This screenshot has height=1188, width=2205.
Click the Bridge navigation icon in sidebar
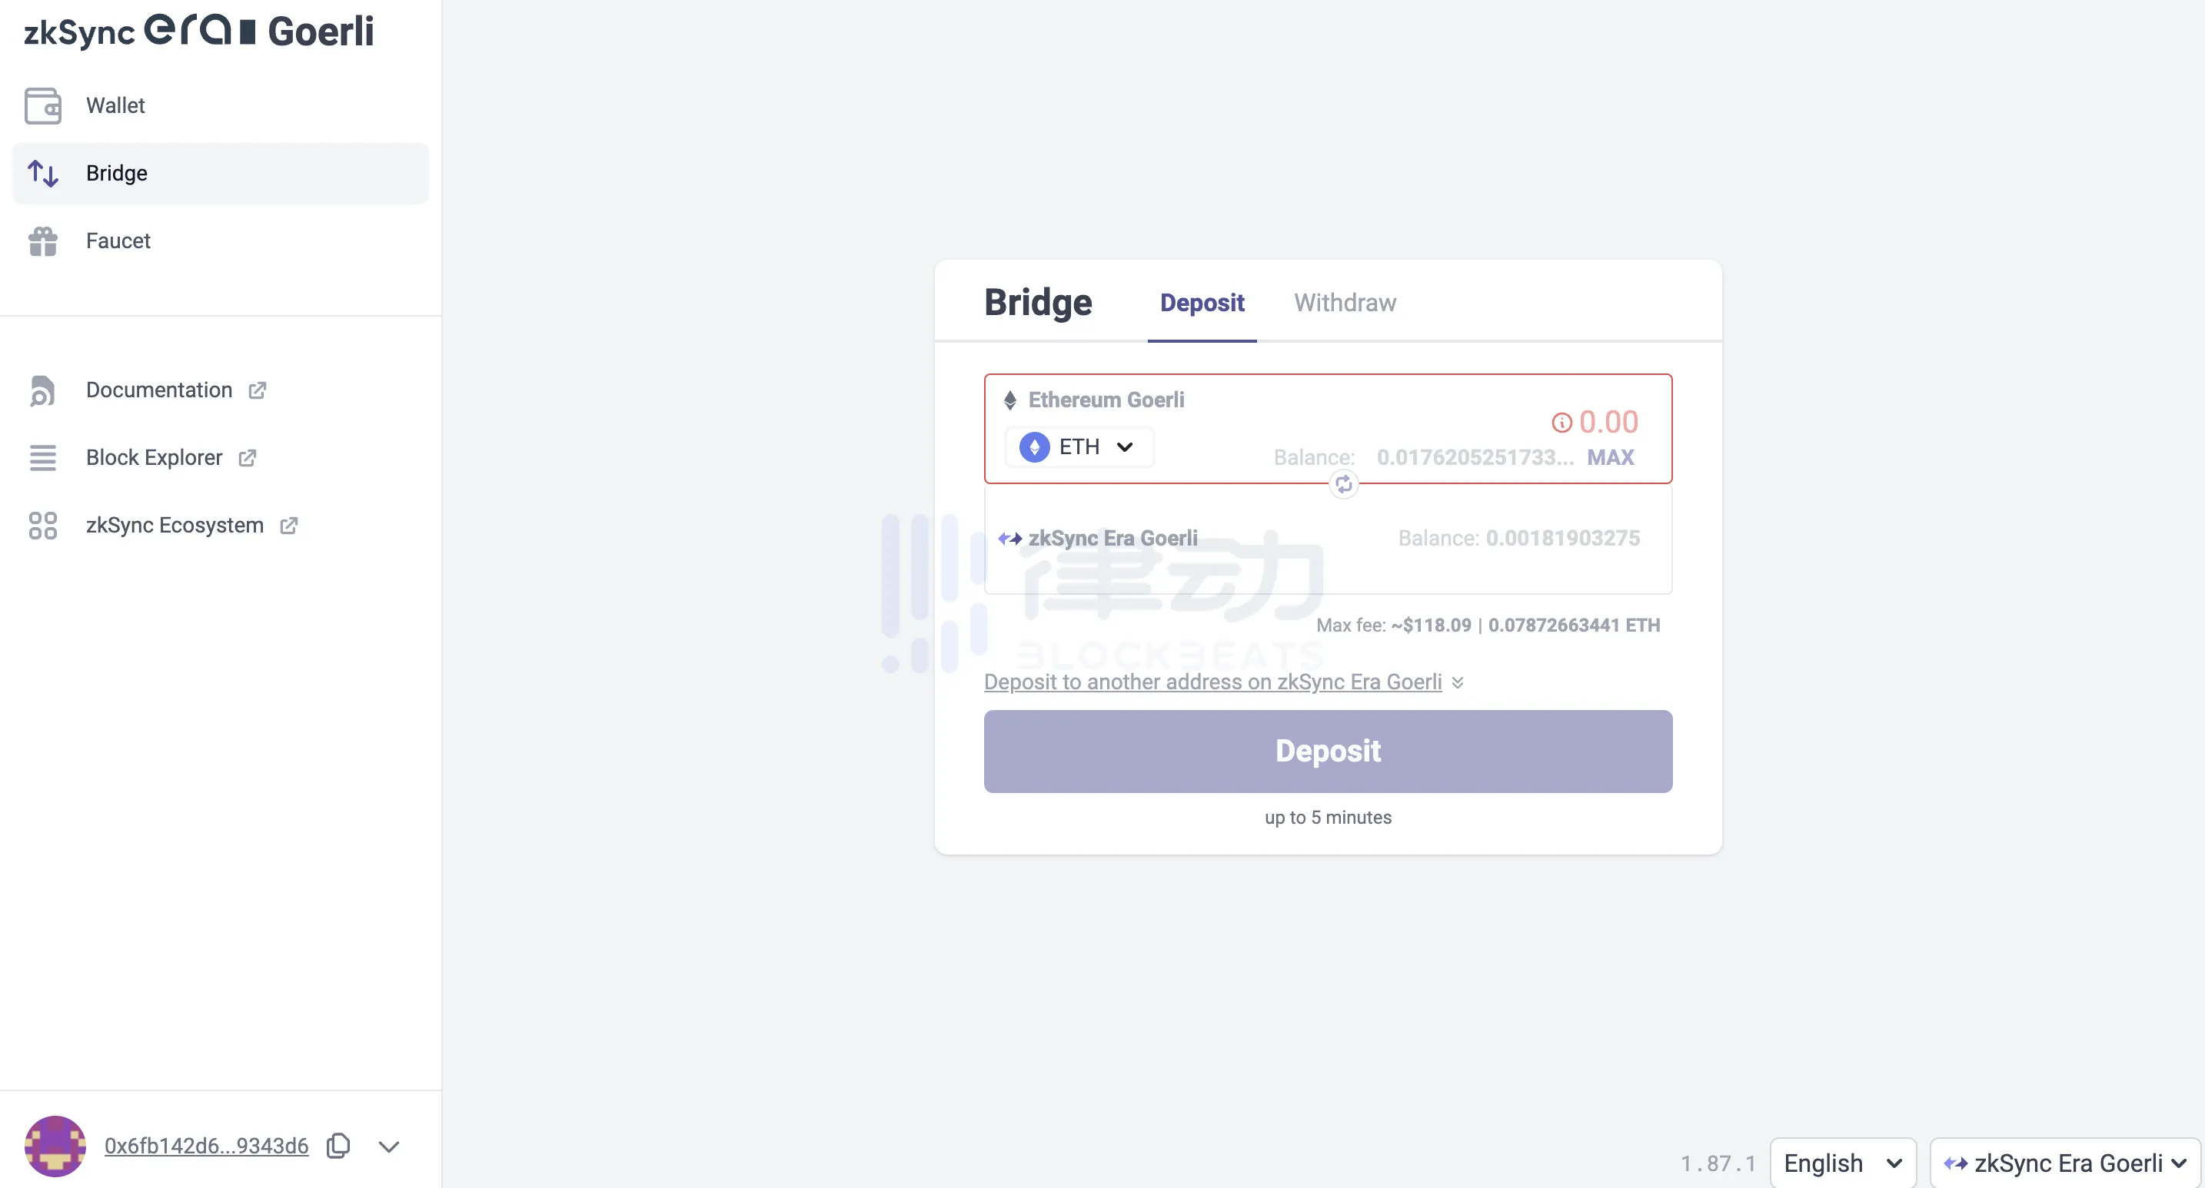[x=42, y=171]
